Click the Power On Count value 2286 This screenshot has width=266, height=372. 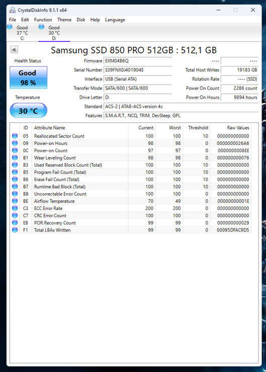tap(240, 88)
